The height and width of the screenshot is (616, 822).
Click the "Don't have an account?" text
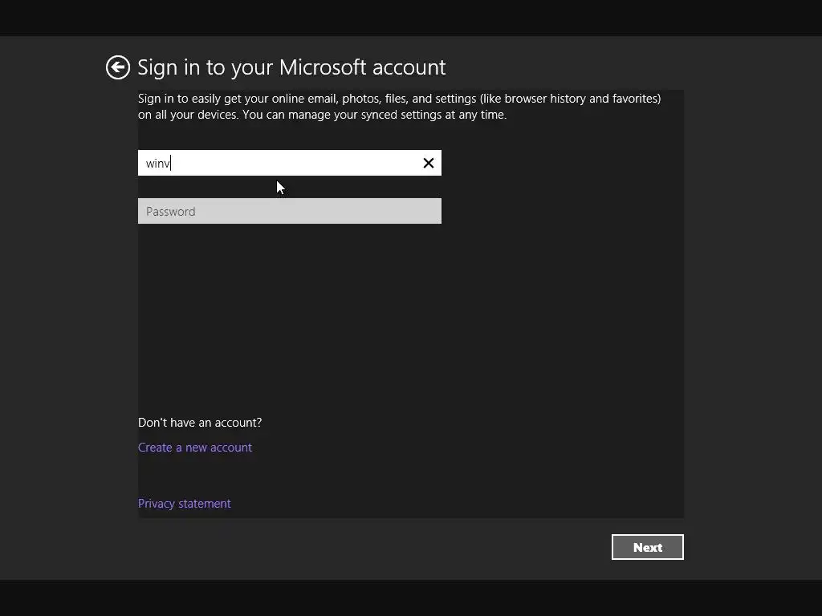point(200,422)
